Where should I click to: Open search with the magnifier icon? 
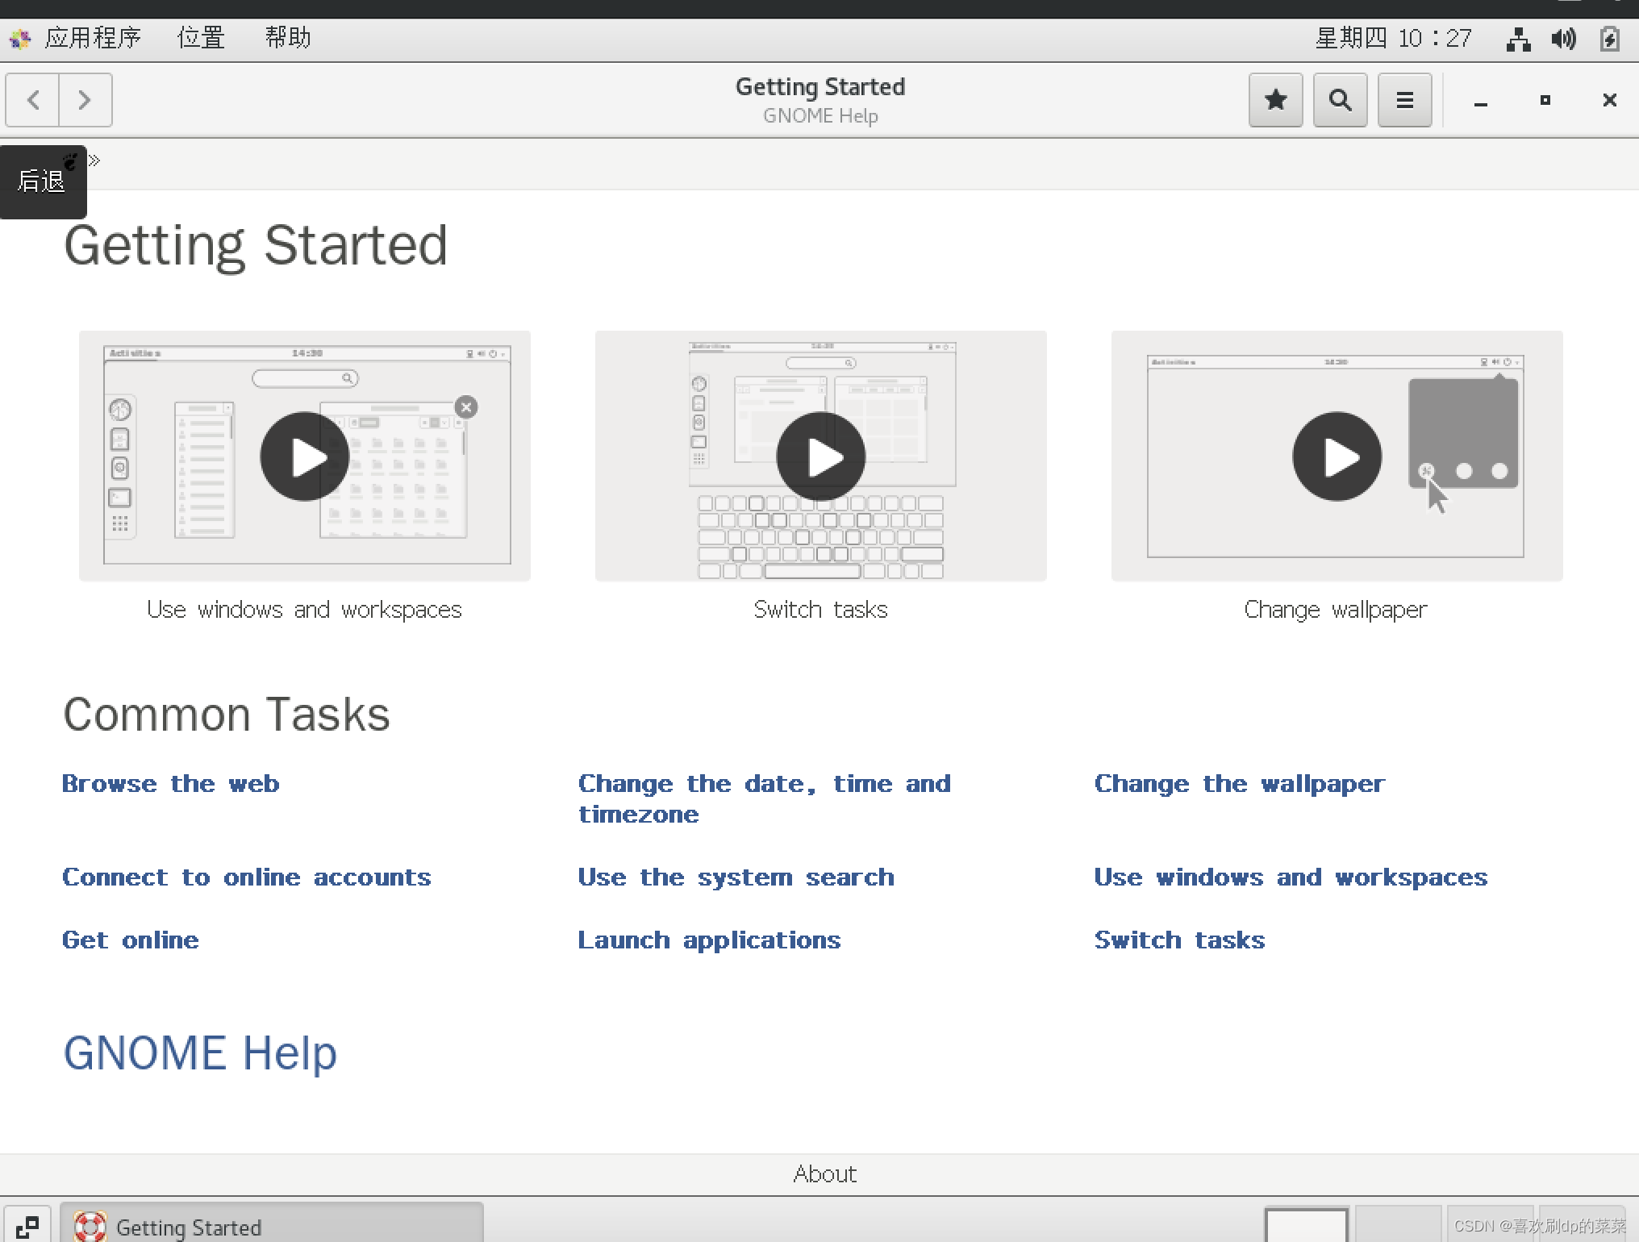coord(1340,100)
